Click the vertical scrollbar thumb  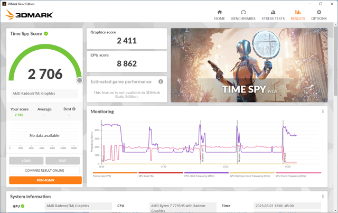[336, 60]
